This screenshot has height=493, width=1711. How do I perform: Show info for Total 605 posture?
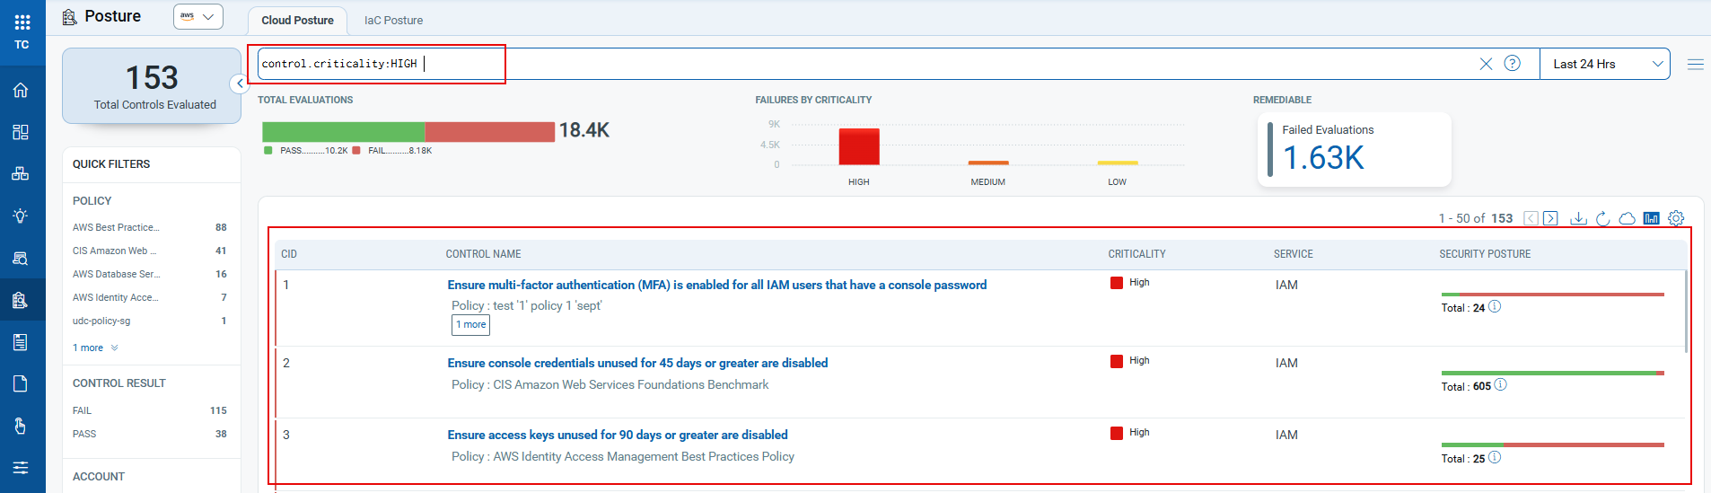[1501, 384]
